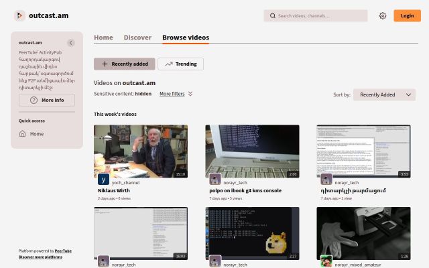This screenshot has height=268, width=429.
Task: Select the Trending filter button
Action: coord(180,64)
